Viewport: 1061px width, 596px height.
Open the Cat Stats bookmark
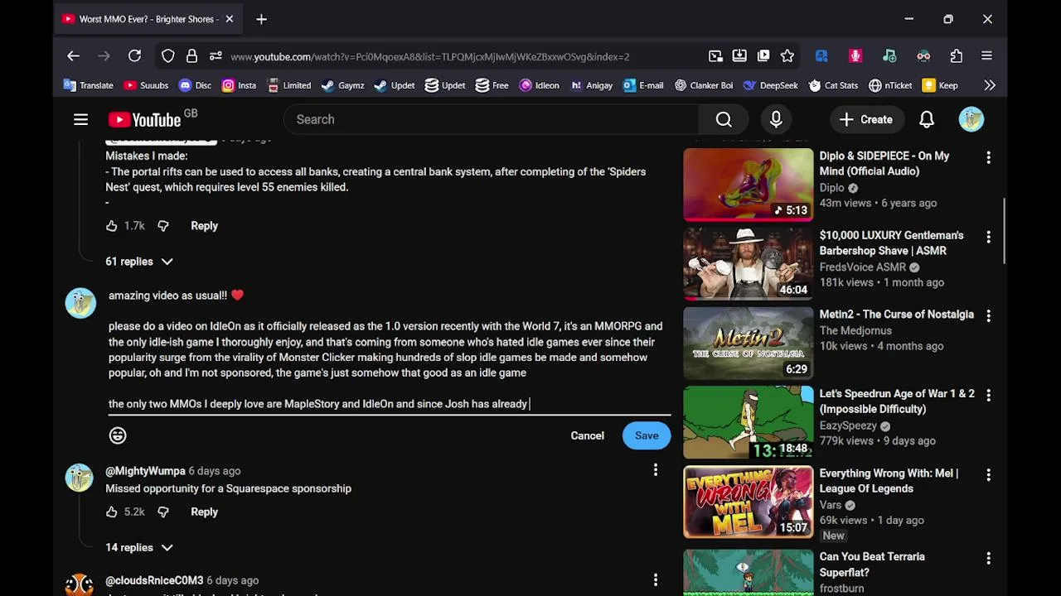click(833, 85)
